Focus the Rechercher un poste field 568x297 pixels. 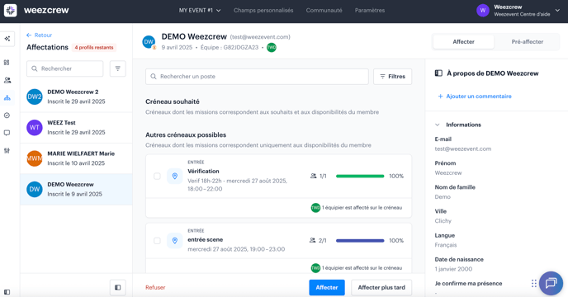pyautogui.click(x=257, y=77)
